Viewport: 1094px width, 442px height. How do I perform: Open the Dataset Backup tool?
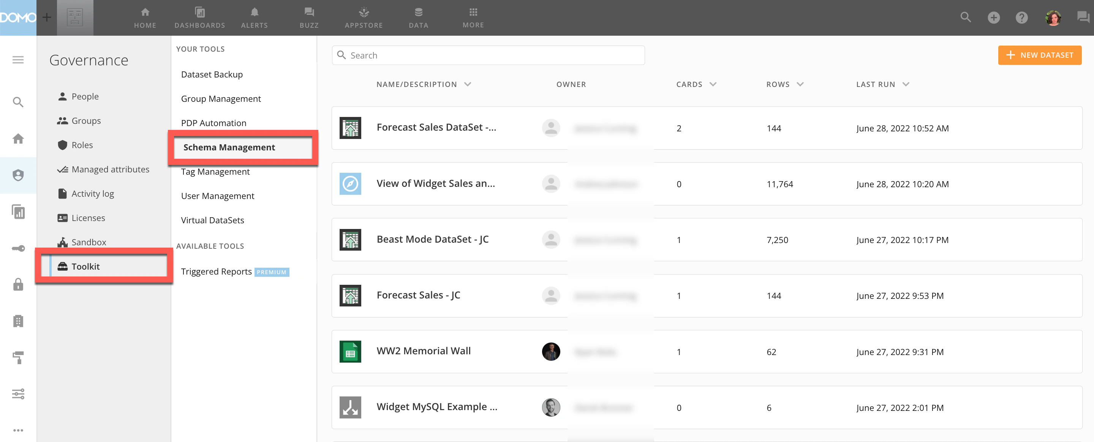point(212,74)
